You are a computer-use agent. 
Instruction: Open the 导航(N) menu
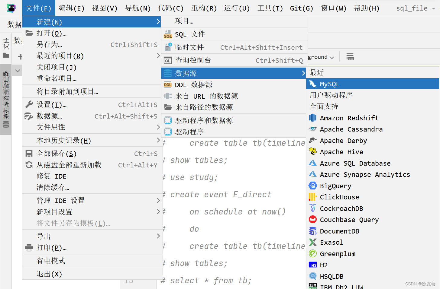[x=138, y=8]
